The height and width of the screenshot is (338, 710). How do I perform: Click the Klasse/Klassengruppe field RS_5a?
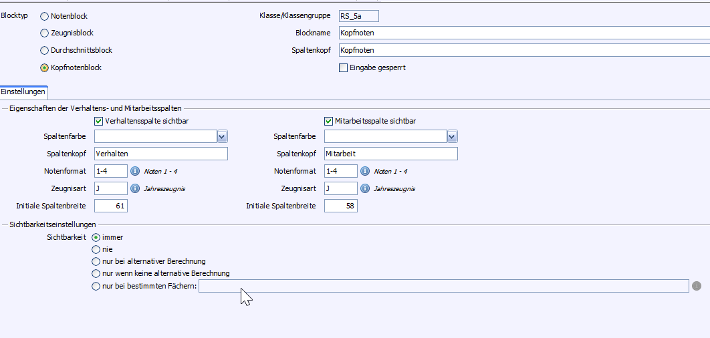click(x=358, y=16)
